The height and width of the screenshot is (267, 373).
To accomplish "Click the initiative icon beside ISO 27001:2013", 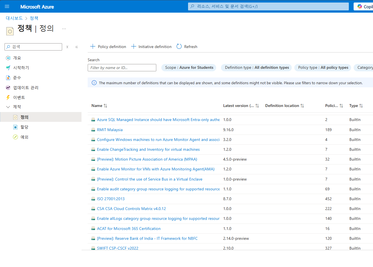I will (x=93, y=199).
